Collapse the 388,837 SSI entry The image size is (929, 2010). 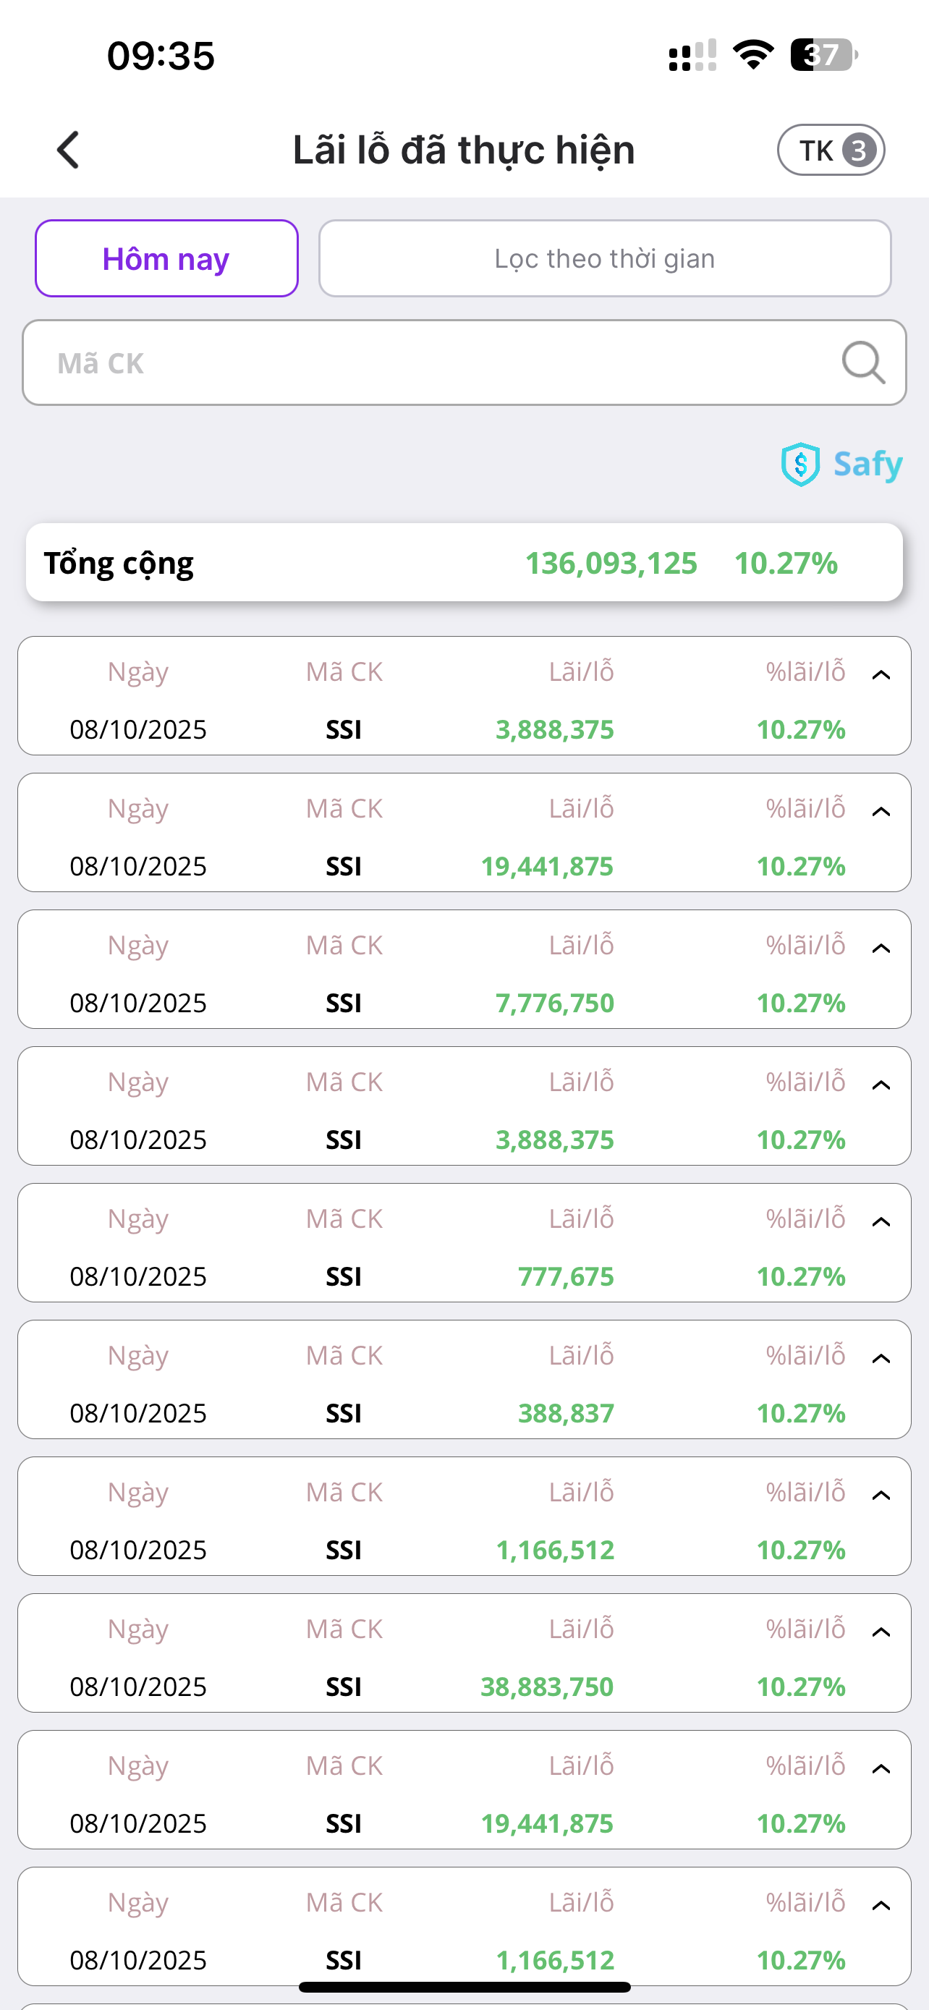coord(881,1359)
